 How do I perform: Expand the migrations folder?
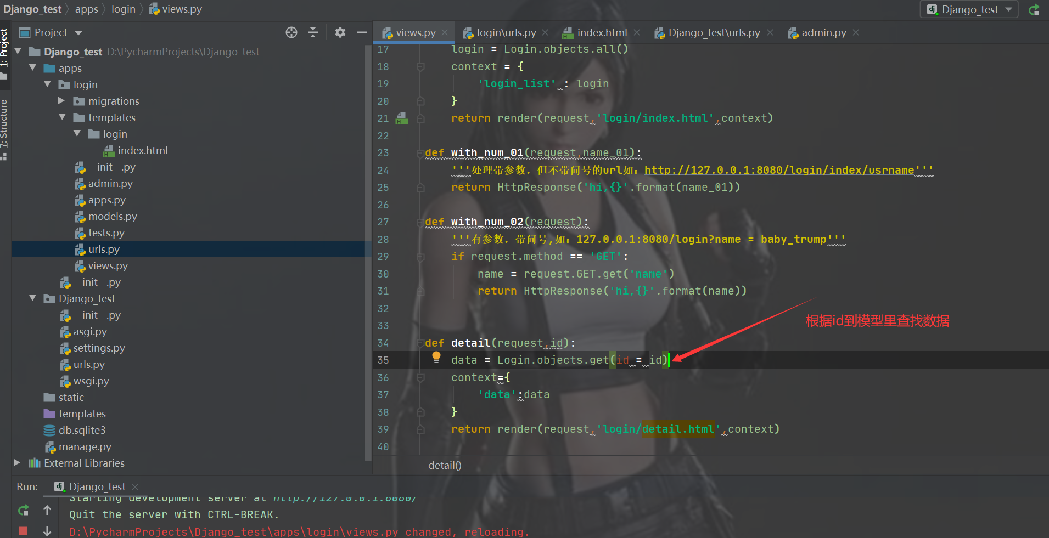62,100
